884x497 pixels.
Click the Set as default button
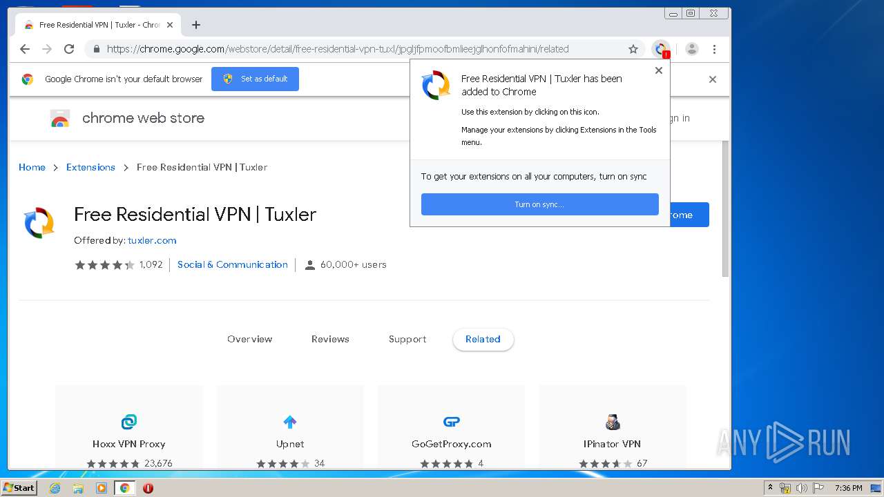(x=255, y=79)
